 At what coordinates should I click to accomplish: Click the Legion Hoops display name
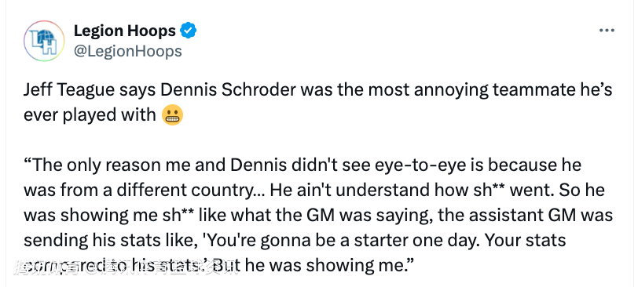pos(124,31)
